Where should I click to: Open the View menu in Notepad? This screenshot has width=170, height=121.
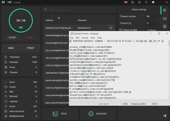[x=93, y=38]
